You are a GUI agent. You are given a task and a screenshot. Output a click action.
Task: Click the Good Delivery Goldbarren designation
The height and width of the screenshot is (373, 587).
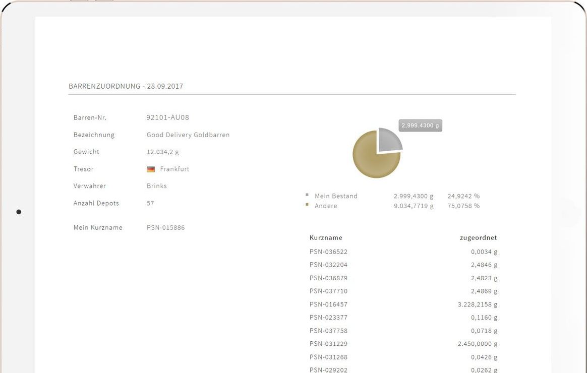(x=188, y=135)
